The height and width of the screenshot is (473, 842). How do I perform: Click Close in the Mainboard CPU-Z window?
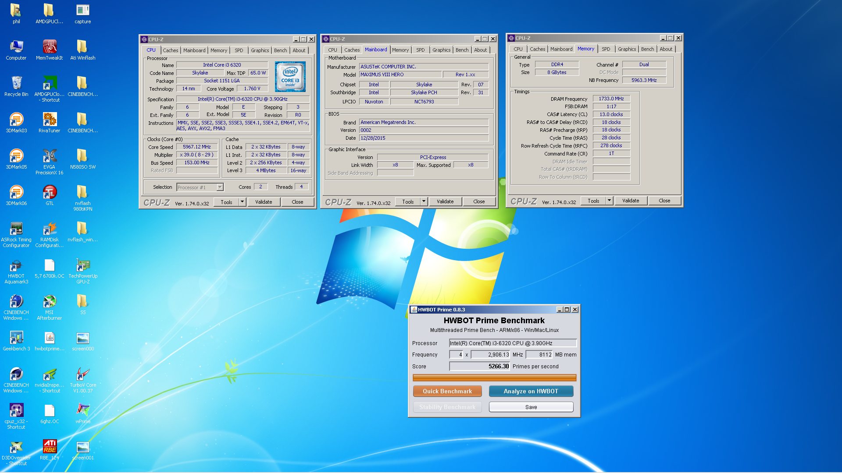point(479,201)
